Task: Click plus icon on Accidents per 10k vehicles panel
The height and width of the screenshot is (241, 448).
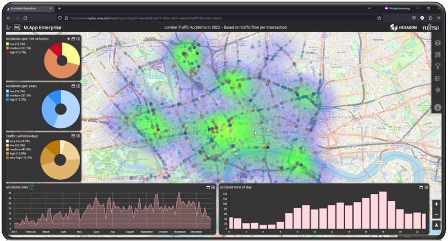Action: pyautogui.click(x=68, y=39)
